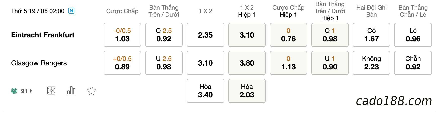Viewport: 443px width, 116px height.
Task: Choose Frankfurt 1X2 win at 2.35
Action: click(x=205, y=35)
